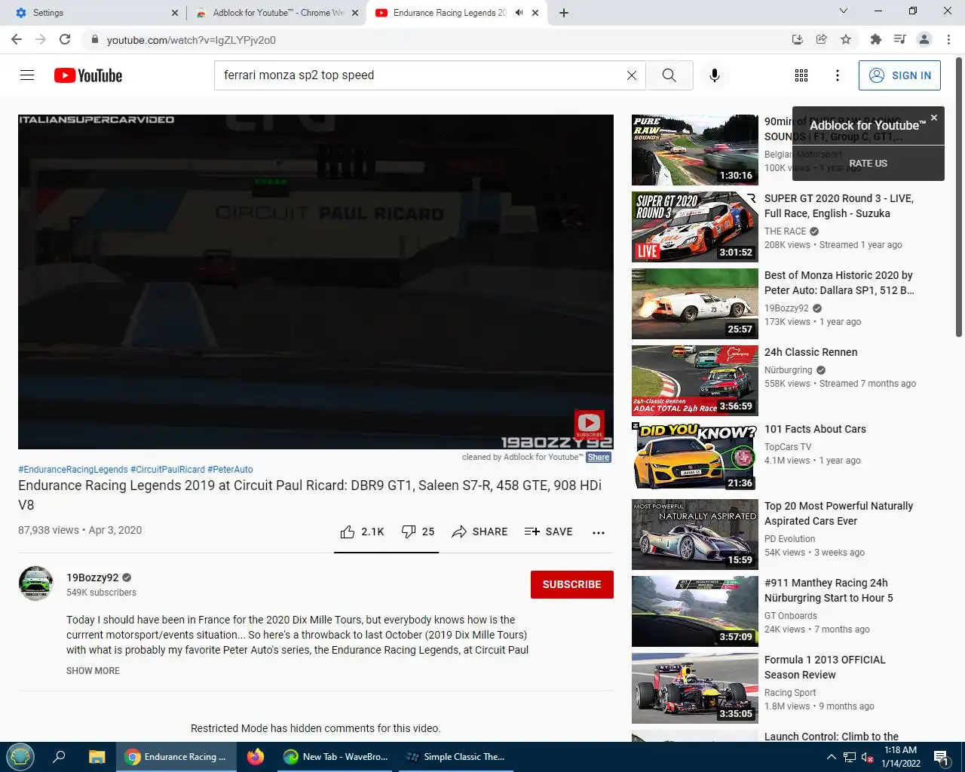The height and width of the screenshot is (772, 965).
Task: Open media control in Chrome toolbar
Action: pos(899,39)
